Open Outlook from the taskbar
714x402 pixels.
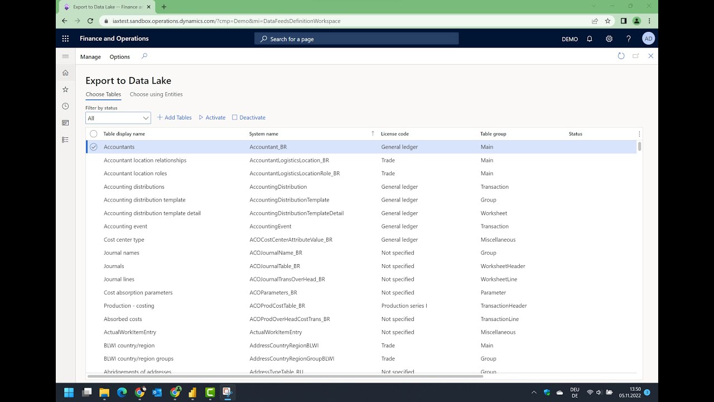pos(157,393)
